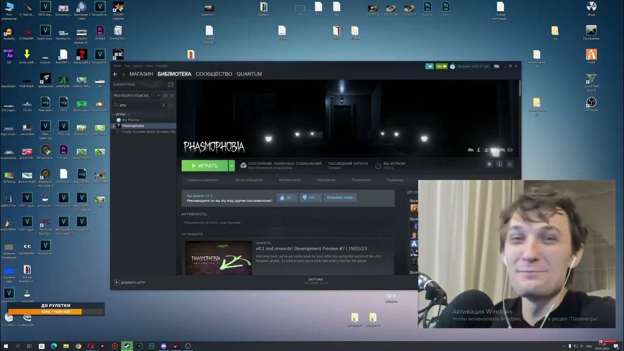Viewport: 624px width, 351px height.
Task: Open the Страница в магазине store page link
Action: pos(203,180)
